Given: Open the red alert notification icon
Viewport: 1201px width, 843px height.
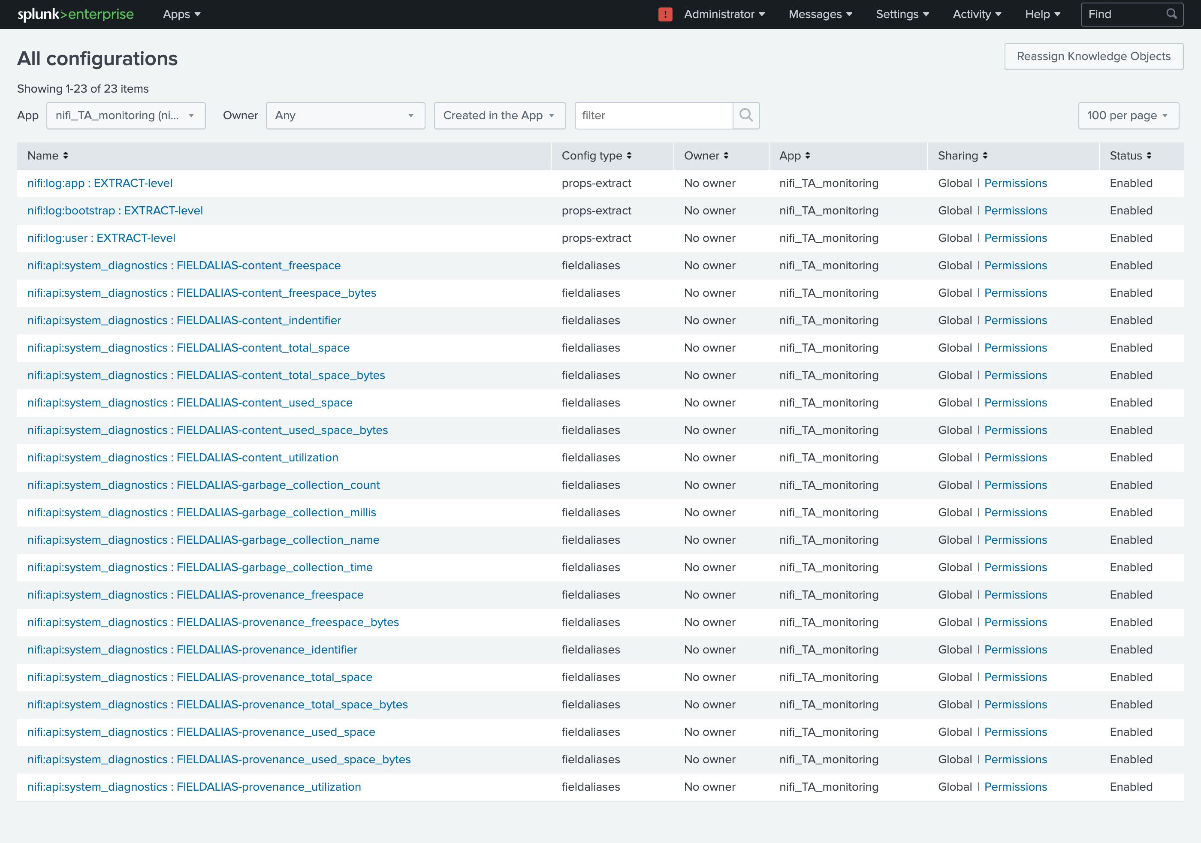Looking at the screenshot, I should [x=665, y=14].
